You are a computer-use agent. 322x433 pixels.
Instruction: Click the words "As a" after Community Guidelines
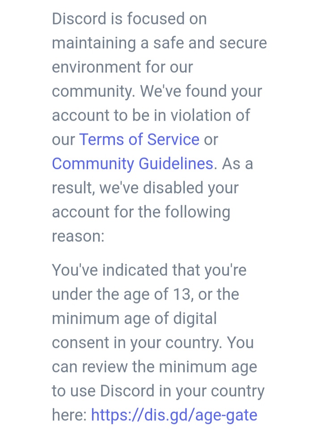(237, 163)
